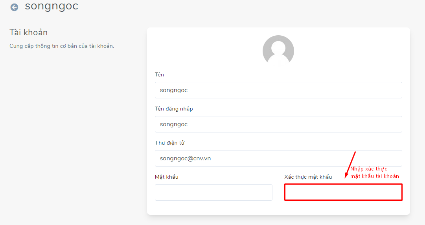Click the red mật khẩu tài khoản note line
Viewport: 425px width, 225px height.
click(x=375, y=176)
